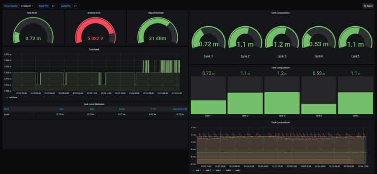377x174 pixels.
Task: Click the tank 3 green bar
Action: click(281, 103)
